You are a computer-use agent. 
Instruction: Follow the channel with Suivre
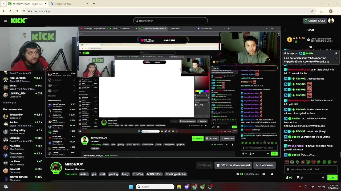[204, 165]
